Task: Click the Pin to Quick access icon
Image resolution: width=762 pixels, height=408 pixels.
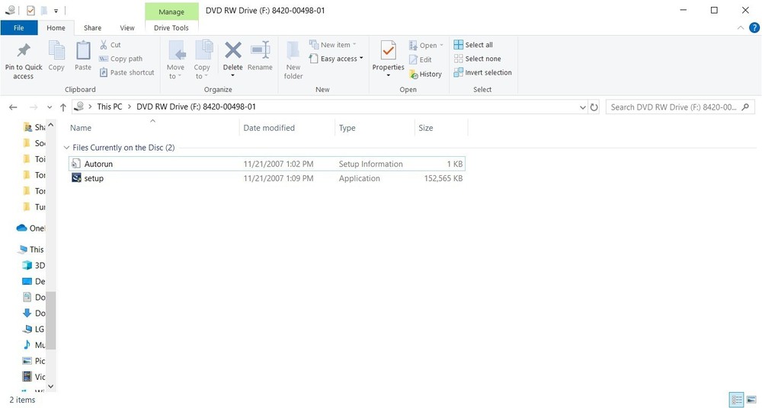Action: pyautogui.click(x=24, y=53)
